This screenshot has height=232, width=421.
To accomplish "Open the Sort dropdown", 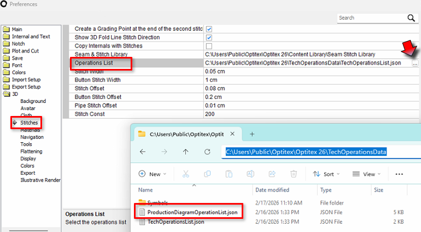I will [x=326, y=174].
